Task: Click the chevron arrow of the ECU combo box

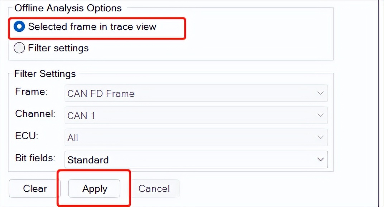Action: click(320, 138)
